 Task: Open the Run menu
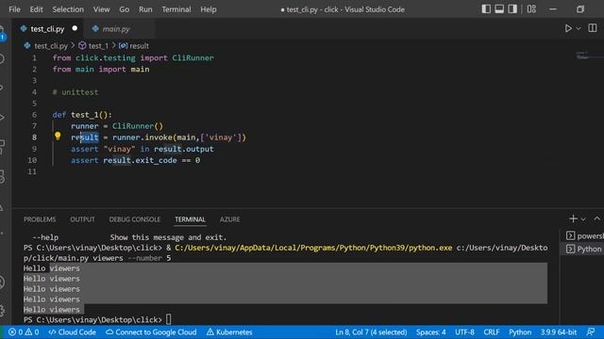click(145, 9)
